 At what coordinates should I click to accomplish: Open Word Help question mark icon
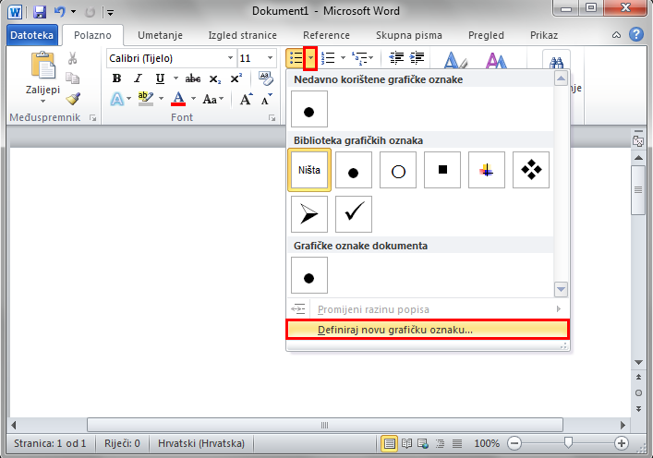tap(635, 35)
